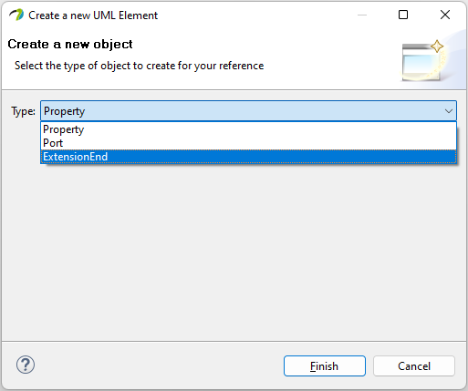The image size is (468, 391).
Task: Click the "Create a new object" heading
Action: pyautogui.click(x=70, y=45)
